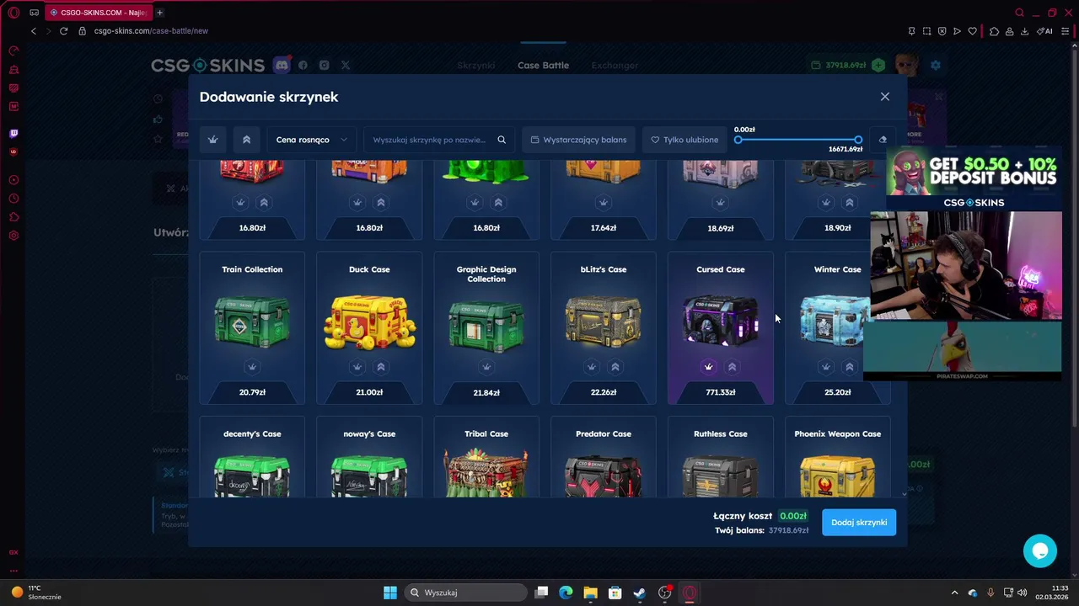Viewport: 1079px width, 606px height.
Task: Open the Cena rosnąco sort dropdown
Action: click(x=311, y=140)
